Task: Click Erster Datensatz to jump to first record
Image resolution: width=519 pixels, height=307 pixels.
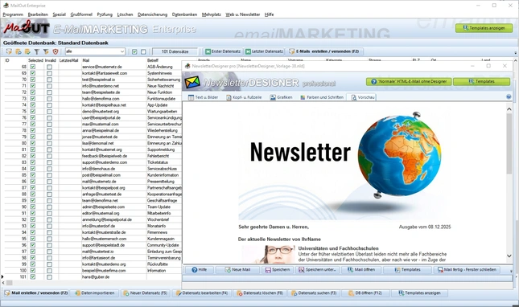Action: pyautogui.click(x=223, y=51)
